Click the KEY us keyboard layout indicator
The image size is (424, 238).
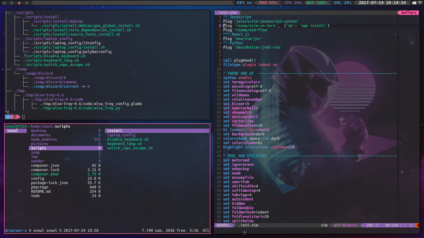[244, 3]
